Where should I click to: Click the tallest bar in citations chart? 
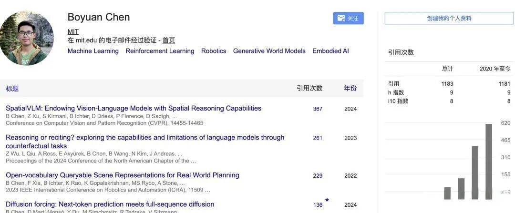tap(488, 161)
